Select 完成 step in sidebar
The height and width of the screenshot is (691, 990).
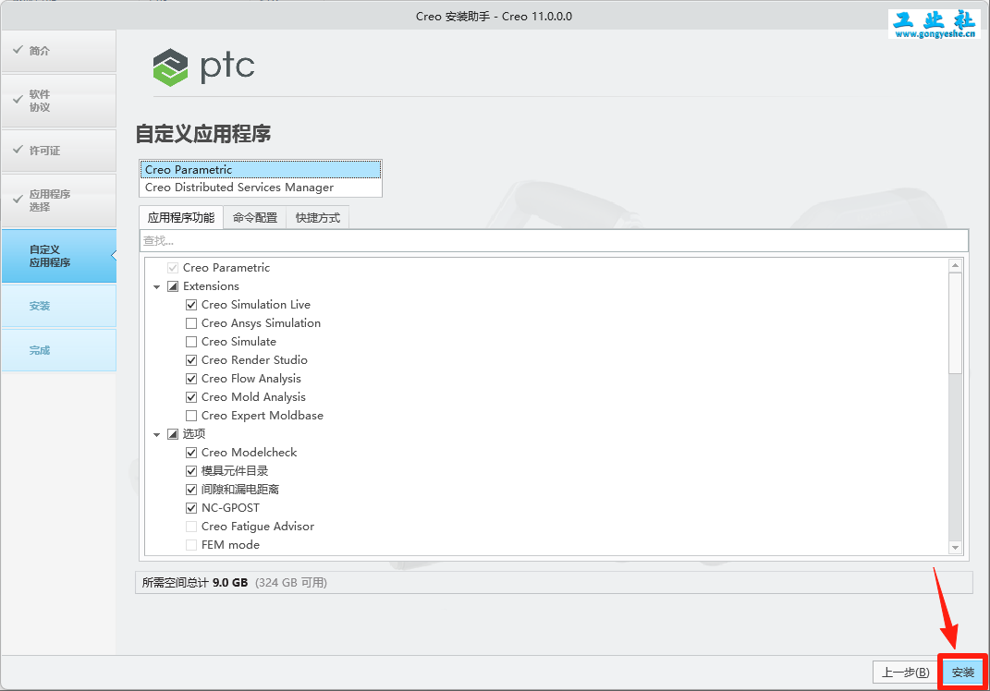point(59,350)
